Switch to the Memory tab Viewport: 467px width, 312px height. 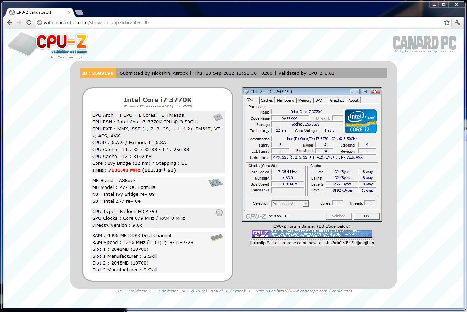pyautogui.click(x=305, y=100)
